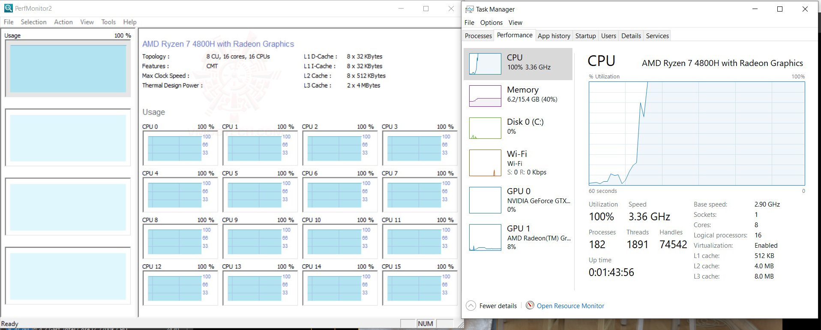Screen dimensions: 821x330
Task: Open the Tools menu in PerfMonitor2
Action: click(x=108, y=22)
